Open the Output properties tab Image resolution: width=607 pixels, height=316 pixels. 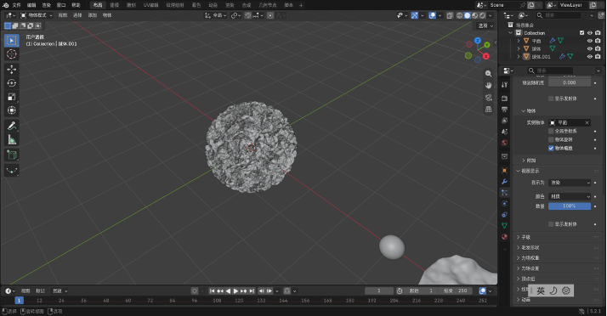(504, 110)
